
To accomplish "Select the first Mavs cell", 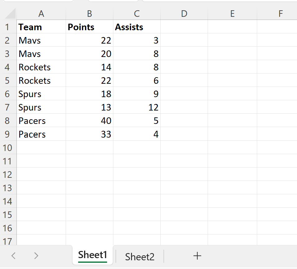I will pos(41,40).
